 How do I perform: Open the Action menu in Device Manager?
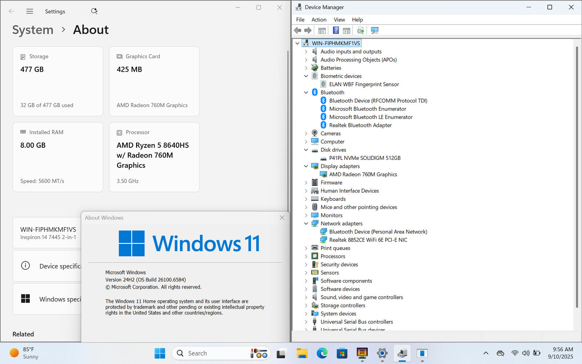pos(319,20)
